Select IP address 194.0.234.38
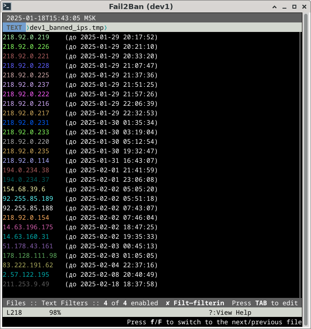The image size is (311, 329). click(x=26, y=170)
